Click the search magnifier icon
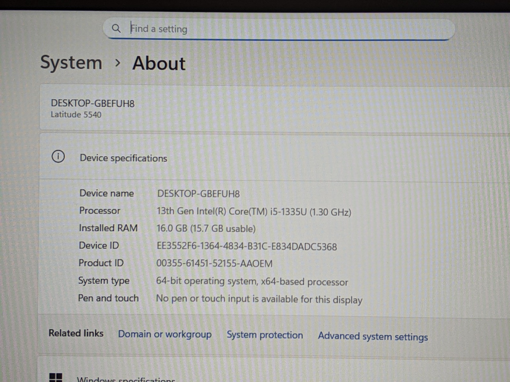 116,28
